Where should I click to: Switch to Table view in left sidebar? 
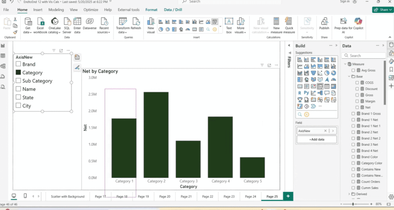coord(3,56)
